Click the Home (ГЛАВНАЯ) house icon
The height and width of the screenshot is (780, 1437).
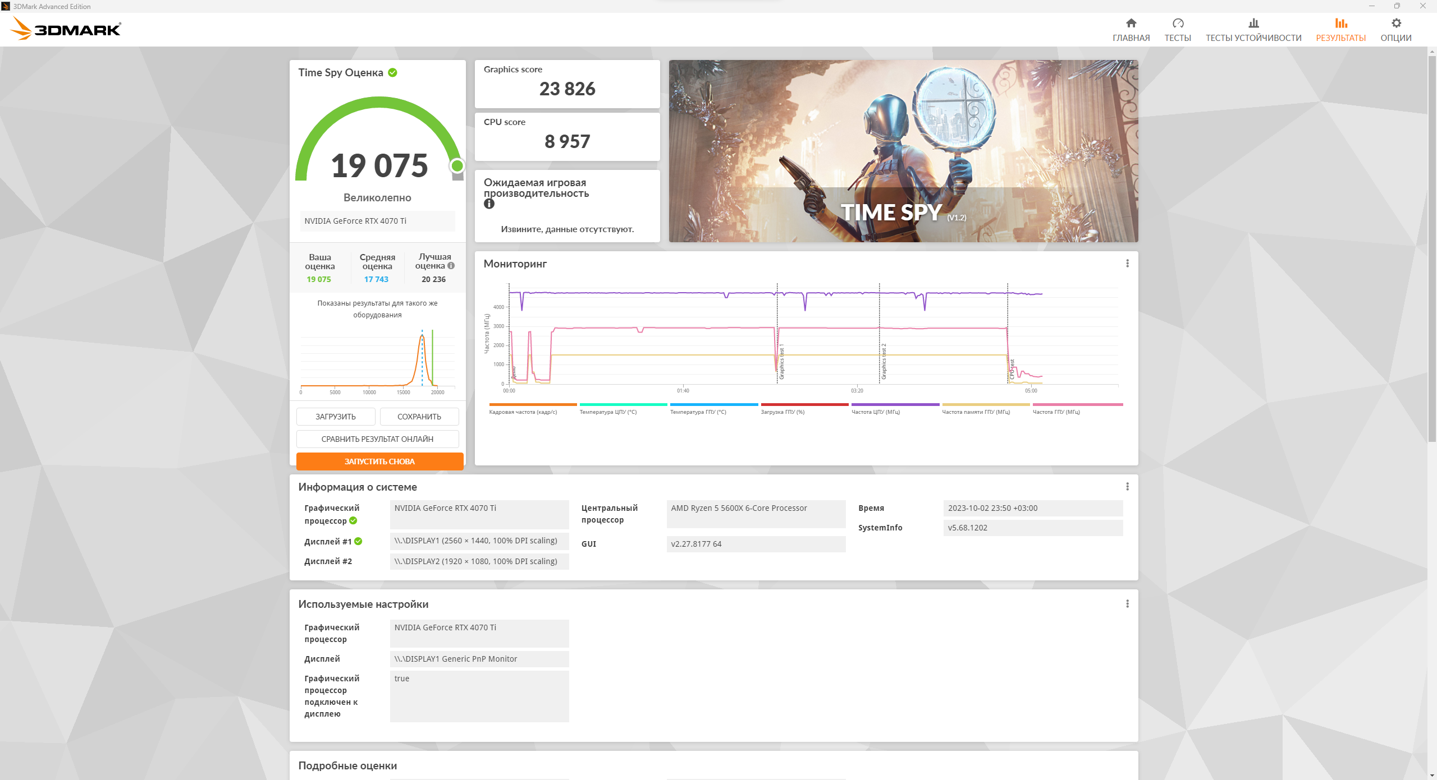[x=1131, y=24]
